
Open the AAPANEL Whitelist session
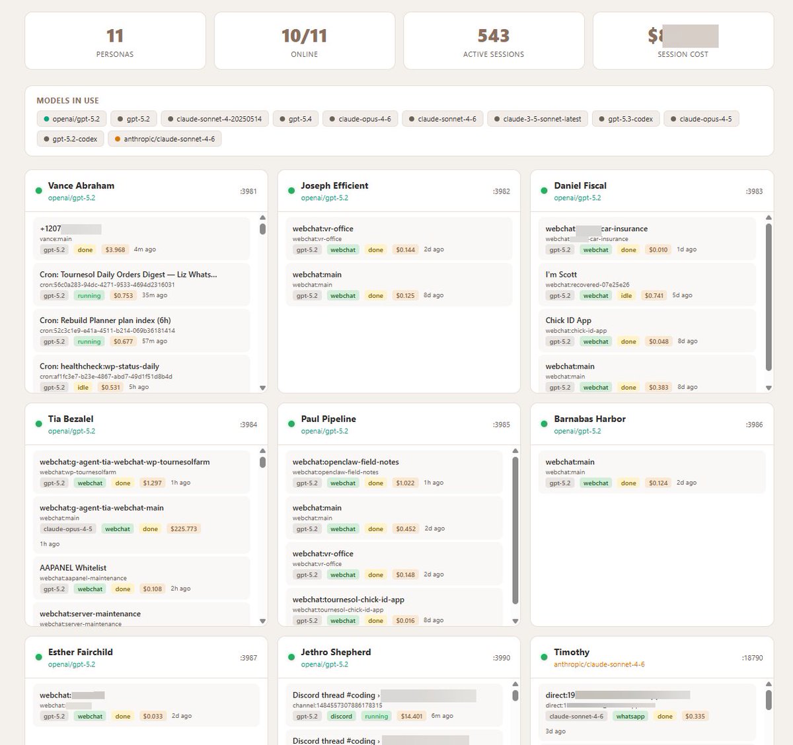141,578
